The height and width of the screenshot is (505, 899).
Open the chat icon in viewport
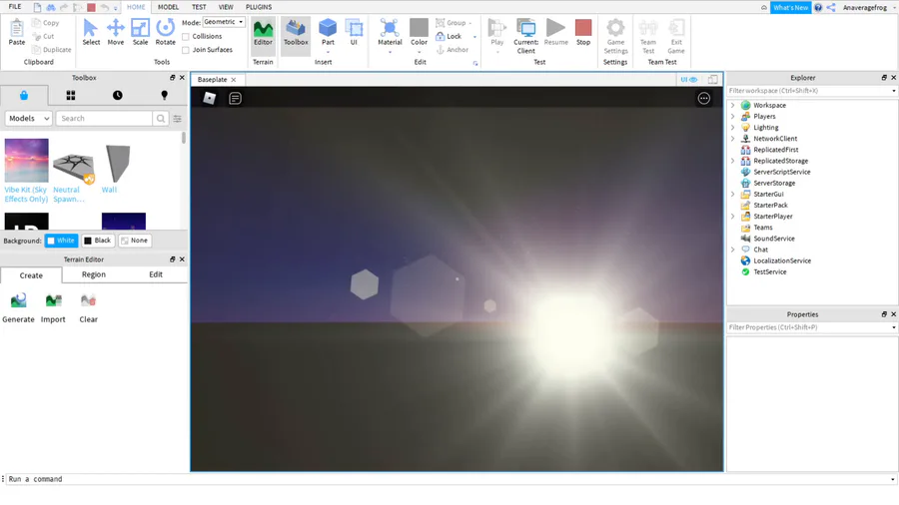[x=235, y=99]
